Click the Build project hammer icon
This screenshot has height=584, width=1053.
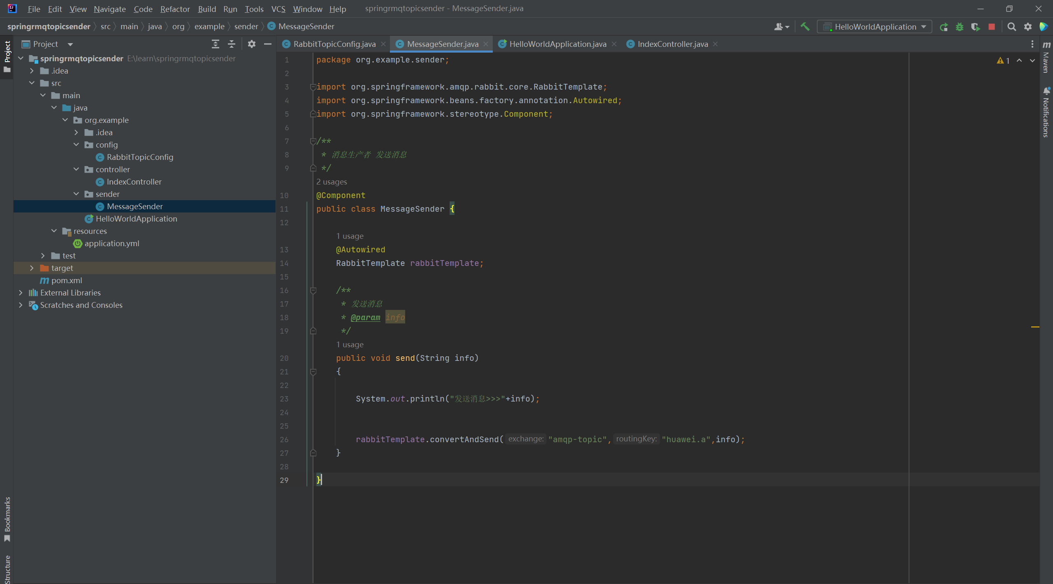coord(805,27)
